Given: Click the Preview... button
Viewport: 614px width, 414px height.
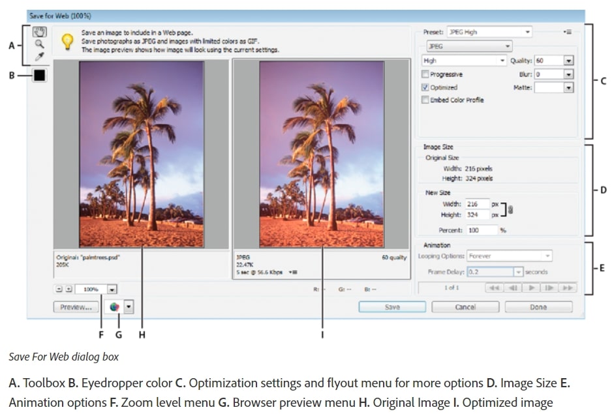Looking at the screenshot, I should pos(76,307).
